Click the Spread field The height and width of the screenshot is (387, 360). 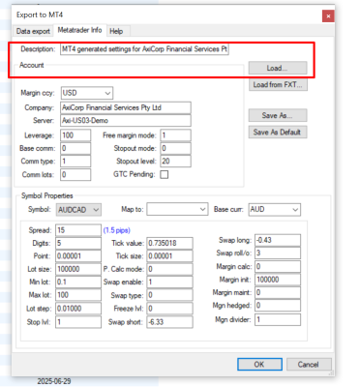(x=78, y=230)
